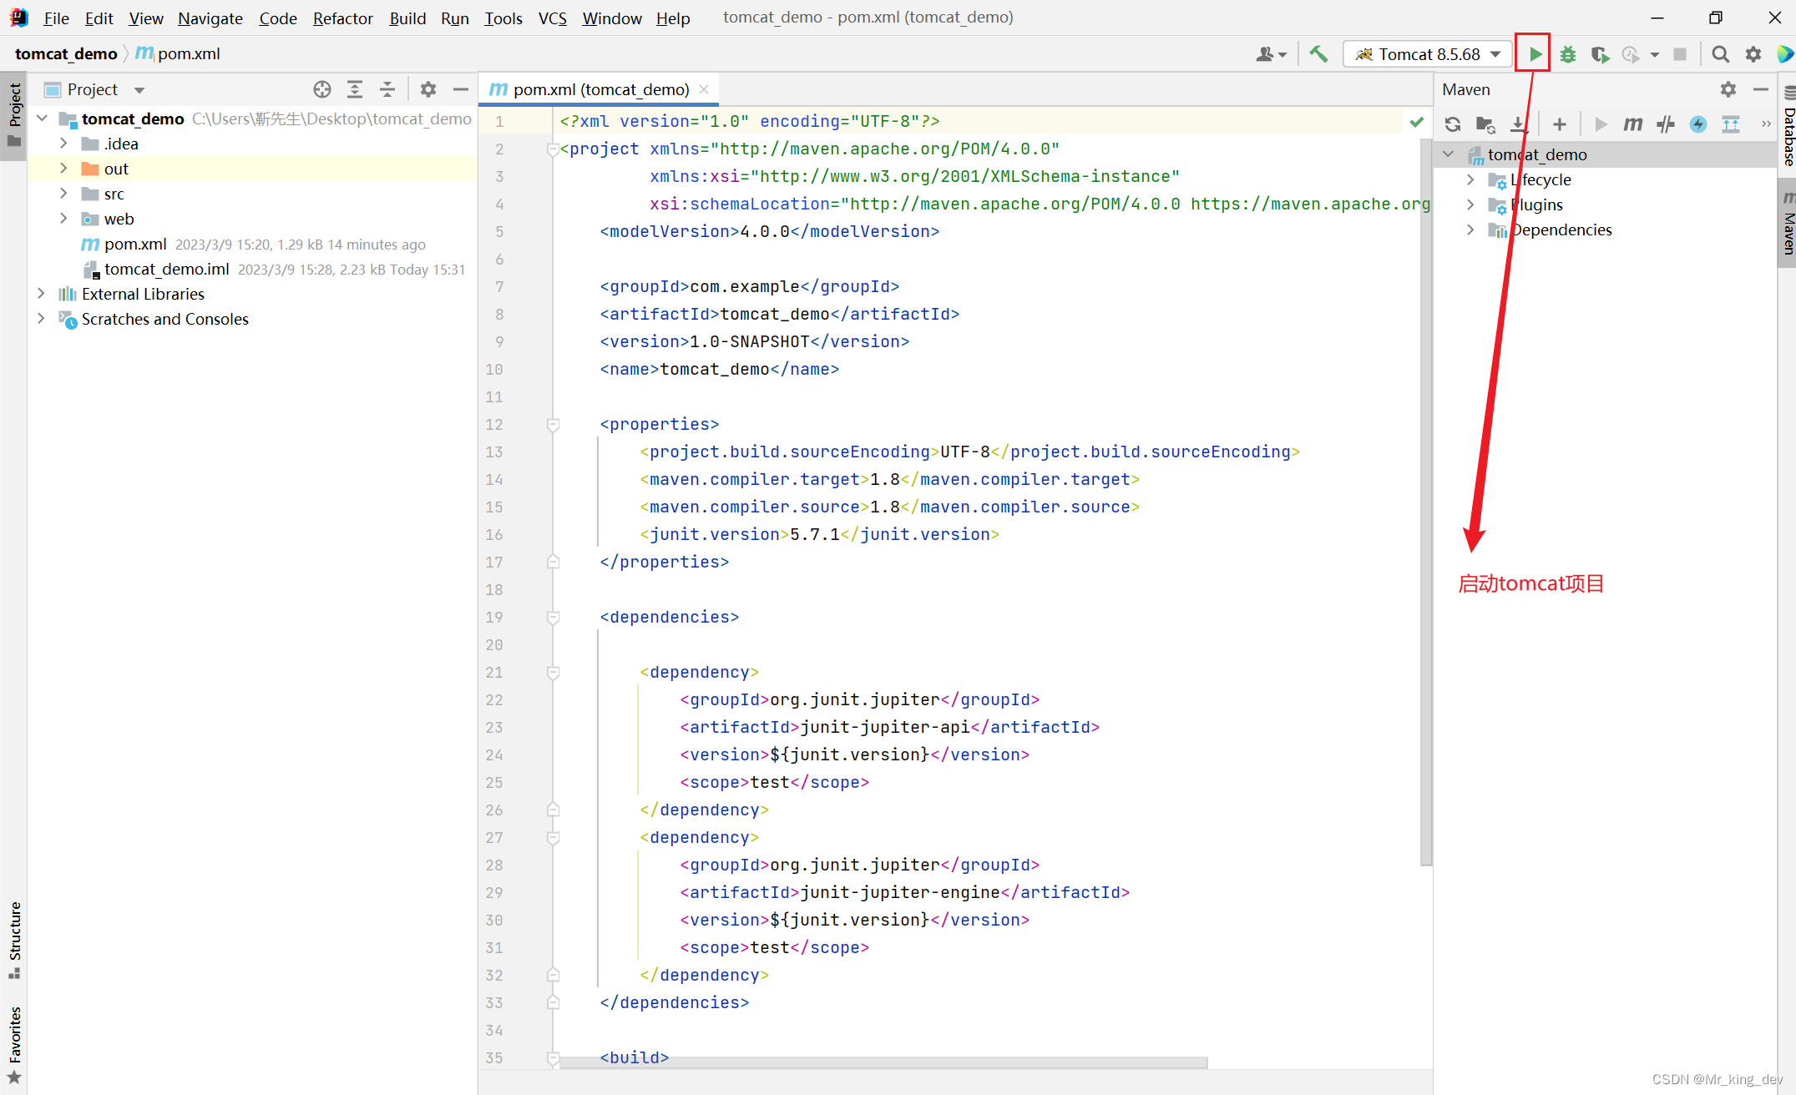Expand the Lifecycle node in Maven panel
This screenshot has height=1095, width=1796.
click(1470, 179)
